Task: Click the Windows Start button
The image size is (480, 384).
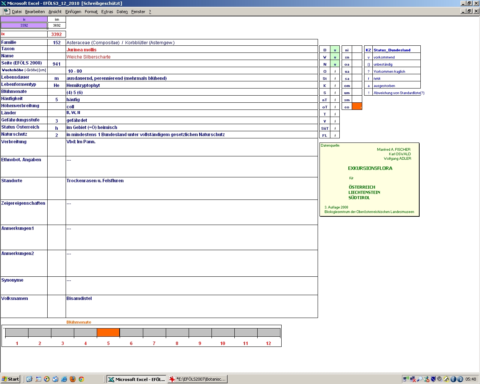Action: tap(10, 379)
